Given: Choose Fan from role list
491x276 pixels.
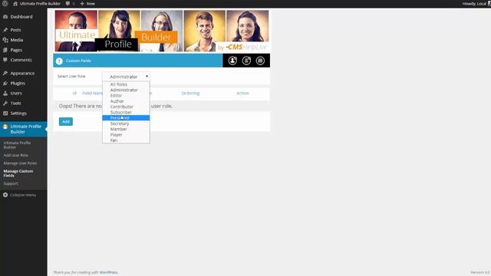Looking at the screenshot, I should point(126,140).
